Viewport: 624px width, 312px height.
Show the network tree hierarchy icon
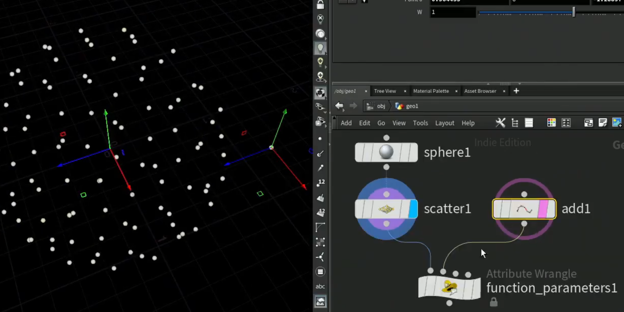tap(515, 123)
